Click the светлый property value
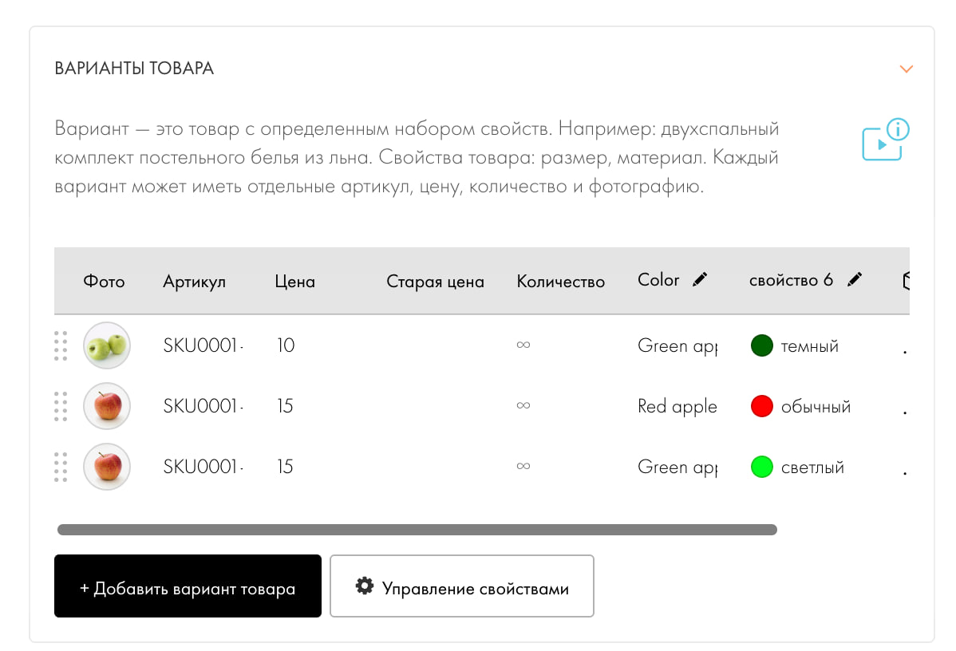This screenshot has width=956, height=651. click(812, 468)
